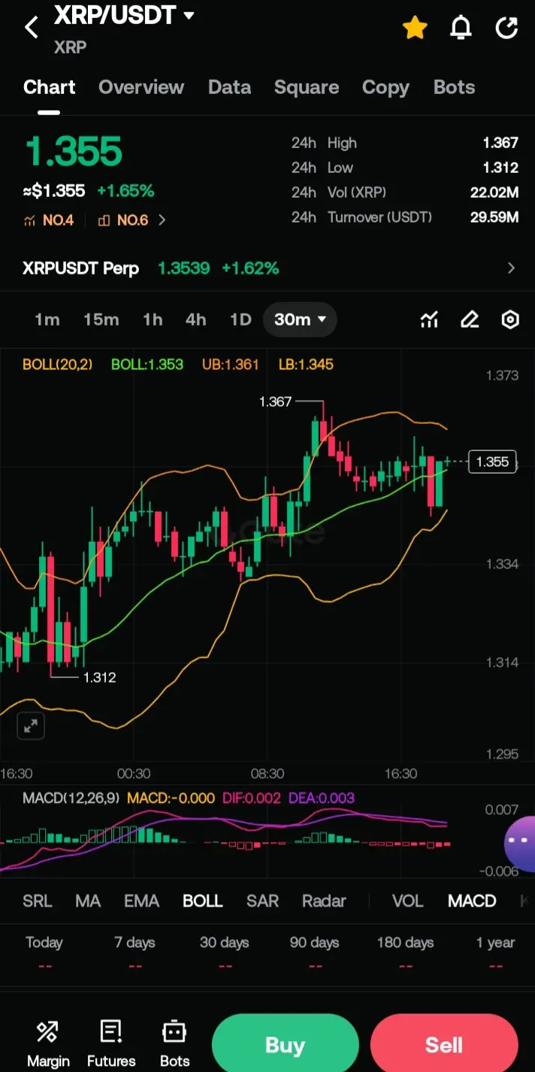This screenshot has width=535, height=1072.
Task: Select the 1D timeframe
Action: click(240, 319)
